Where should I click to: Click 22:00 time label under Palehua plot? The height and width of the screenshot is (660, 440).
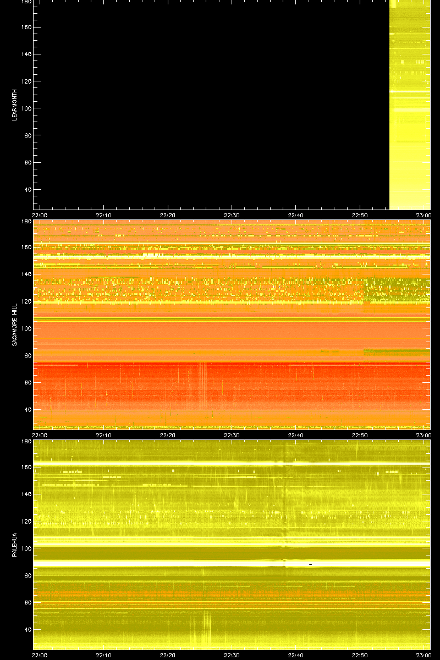click(40, 655)
